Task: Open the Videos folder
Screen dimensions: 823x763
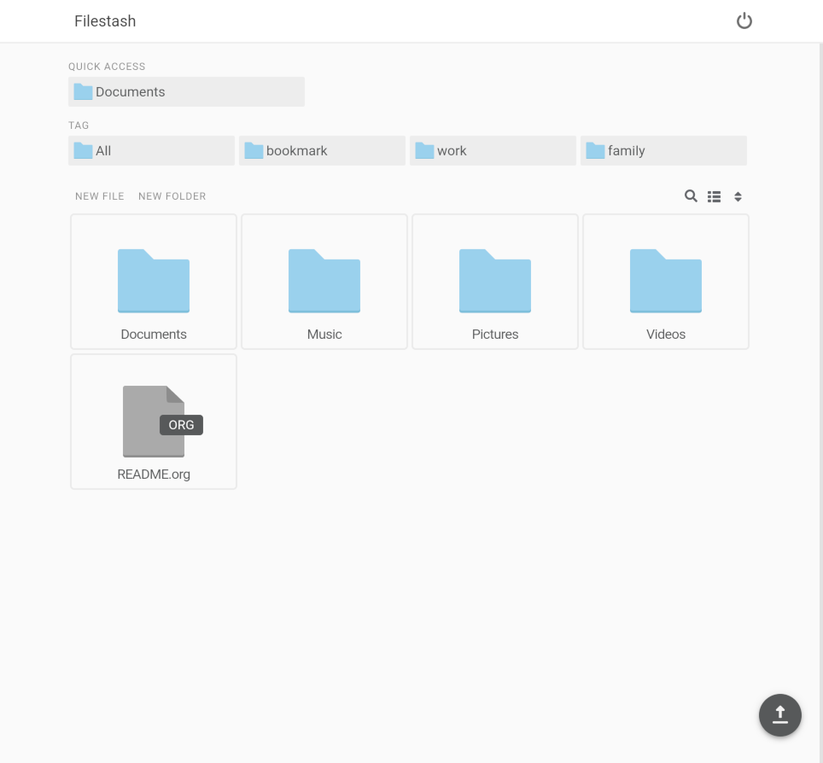Action: pos(666,282)
